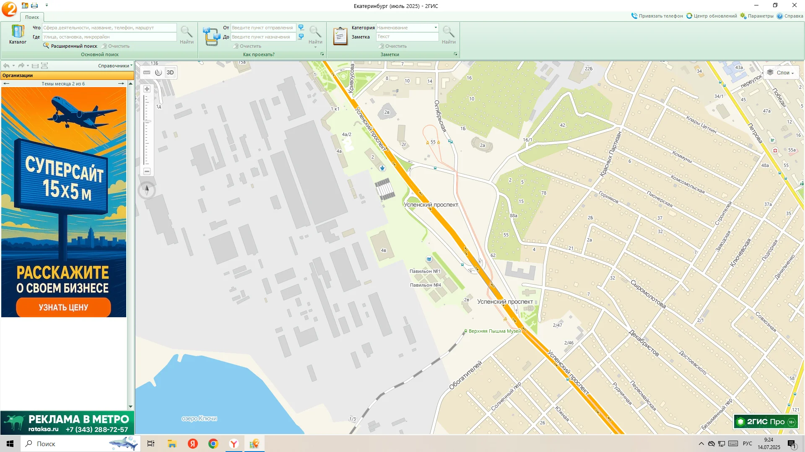Click the printer icon in the title bar
The image size is (805, 452).
(x=35, y=5)
